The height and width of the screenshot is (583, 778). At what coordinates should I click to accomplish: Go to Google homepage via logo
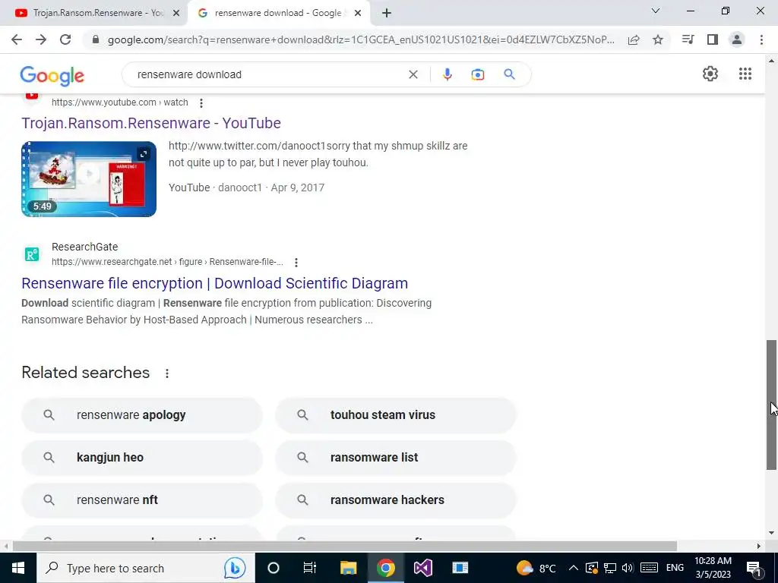coord(52,75)
